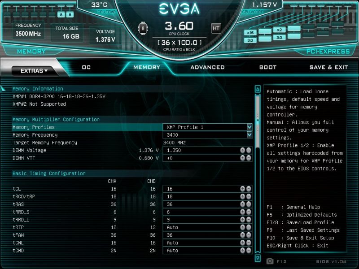Decrease DIMM Voltage with minus button
The height and width of the screenshot is (269, 359).
[x=249, y=150]
